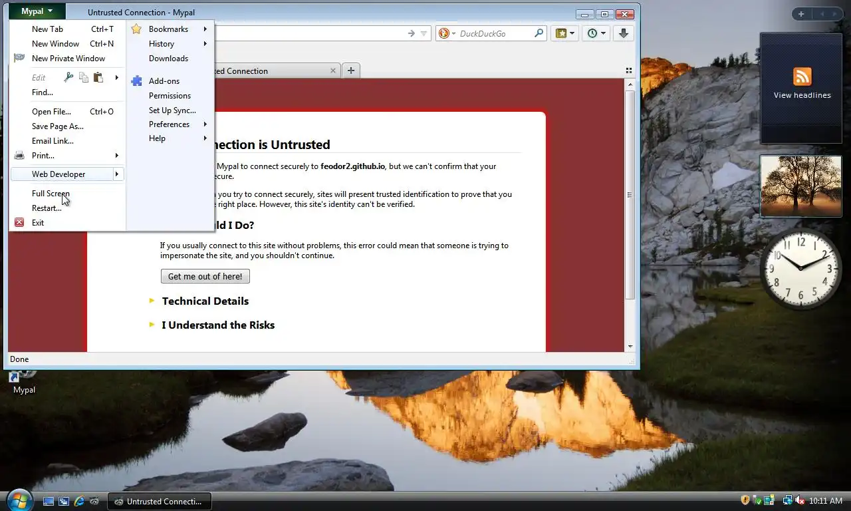Click Untrusted Connection taskbar button

(x=160, y=501)
